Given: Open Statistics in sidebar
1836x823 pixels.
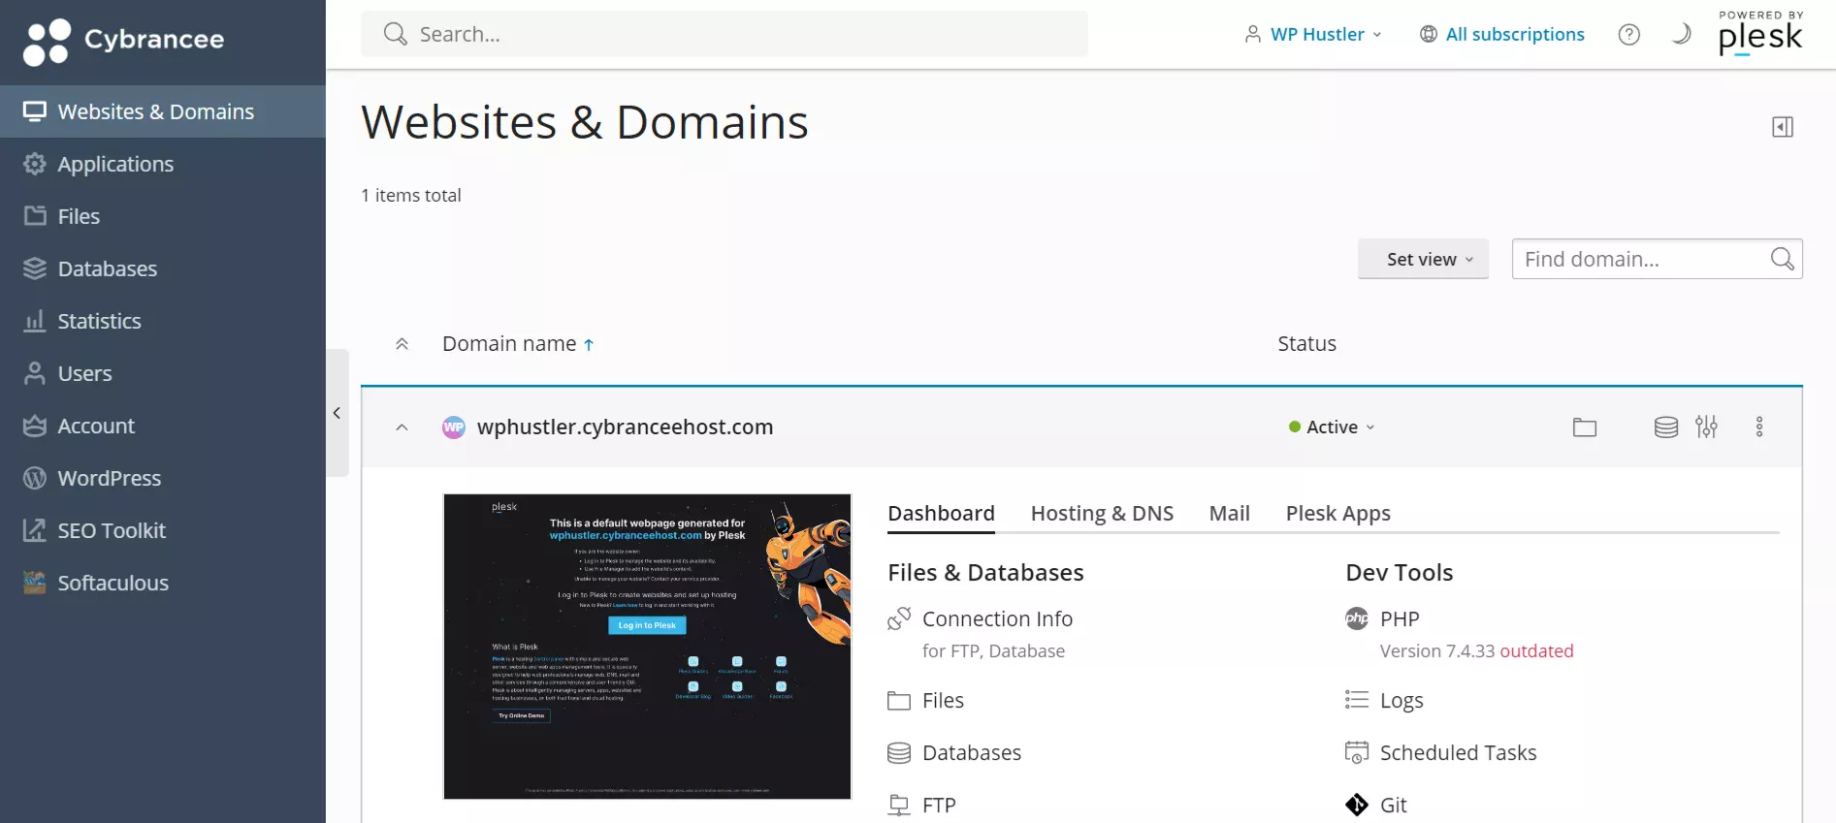Looking at the screenshot, I should click(163, 321).
